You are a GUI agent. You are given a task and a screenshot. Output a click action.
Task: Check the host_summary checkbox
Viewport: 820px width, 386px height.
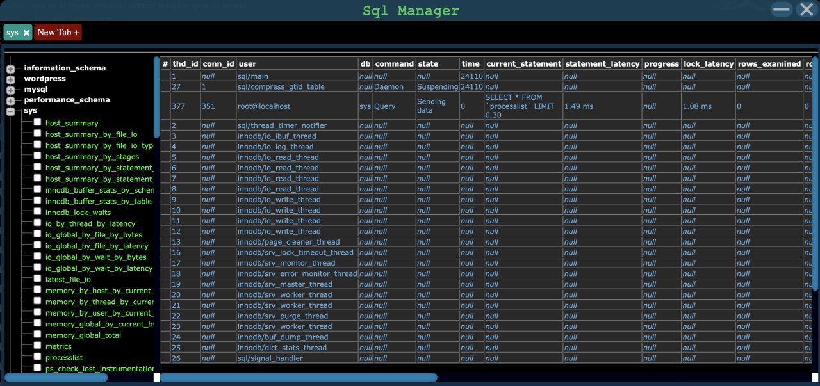pos(37,122)
